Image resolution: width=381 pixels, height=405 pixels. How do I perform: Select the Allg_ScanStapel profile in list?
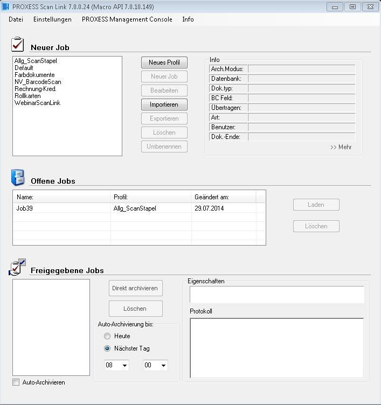point(36,61)
